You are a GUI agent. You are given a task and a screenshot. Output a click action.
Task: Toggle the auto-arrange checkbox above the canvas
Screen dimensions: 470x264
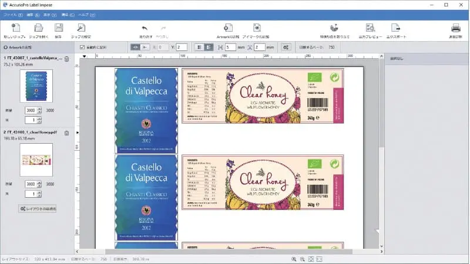[82, 47]
